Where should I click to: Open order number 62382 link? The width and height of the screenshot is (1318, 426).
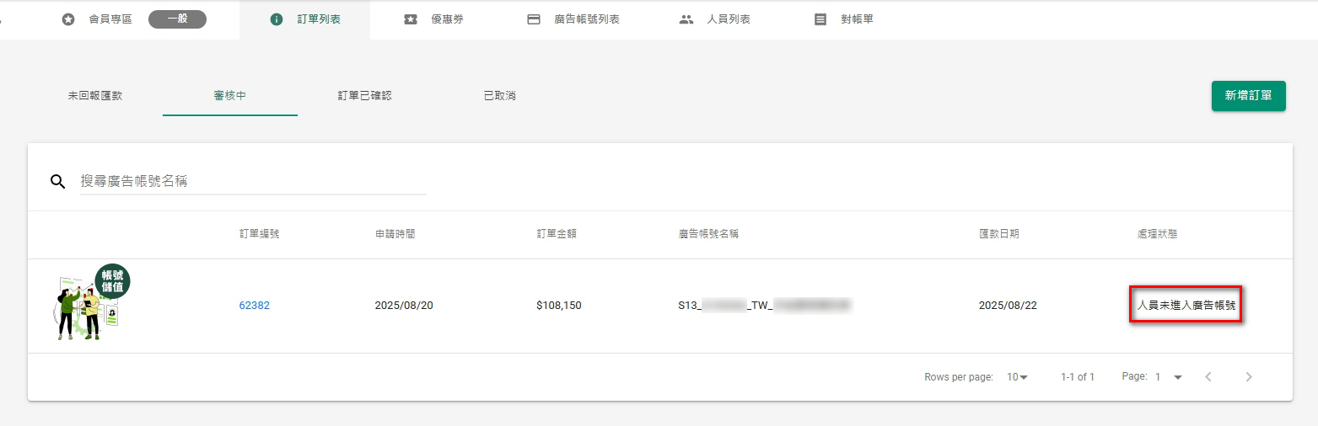[255, 306]
